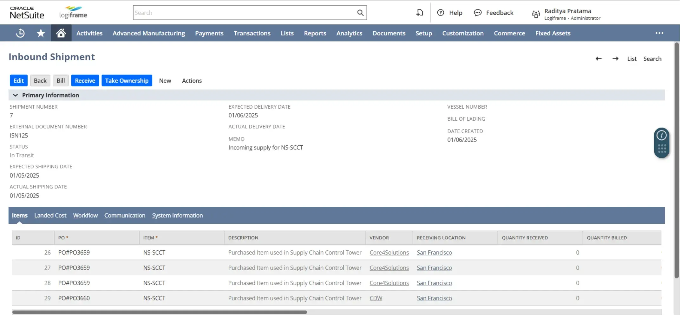Image resolution: width=680 pixels, height=315 pixels.
Task: Open Feedback via the speech bubble icon
Action: (478, 13)
